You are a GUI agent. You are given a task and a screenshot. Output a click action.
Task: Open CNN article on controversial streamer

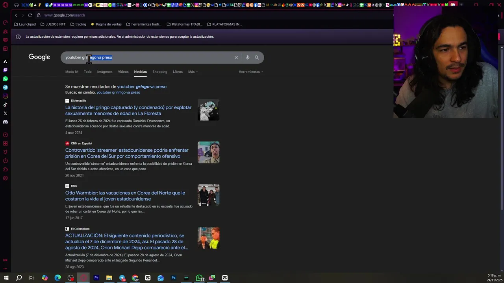point(127,153)
